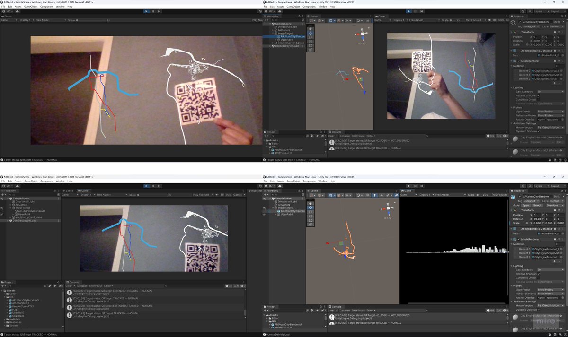The height and width of the screenshot is (337, 568).
Task: Open Scene effects icon next to the audio speaker
Action: pos(389,195)
